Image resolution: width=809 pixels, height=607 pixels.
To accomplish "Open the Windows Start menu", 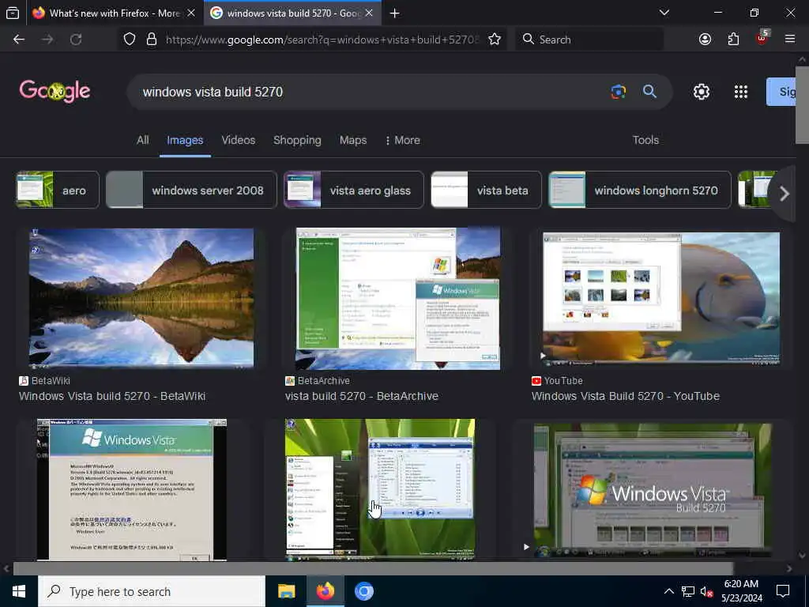I will (x=19, y=591).
